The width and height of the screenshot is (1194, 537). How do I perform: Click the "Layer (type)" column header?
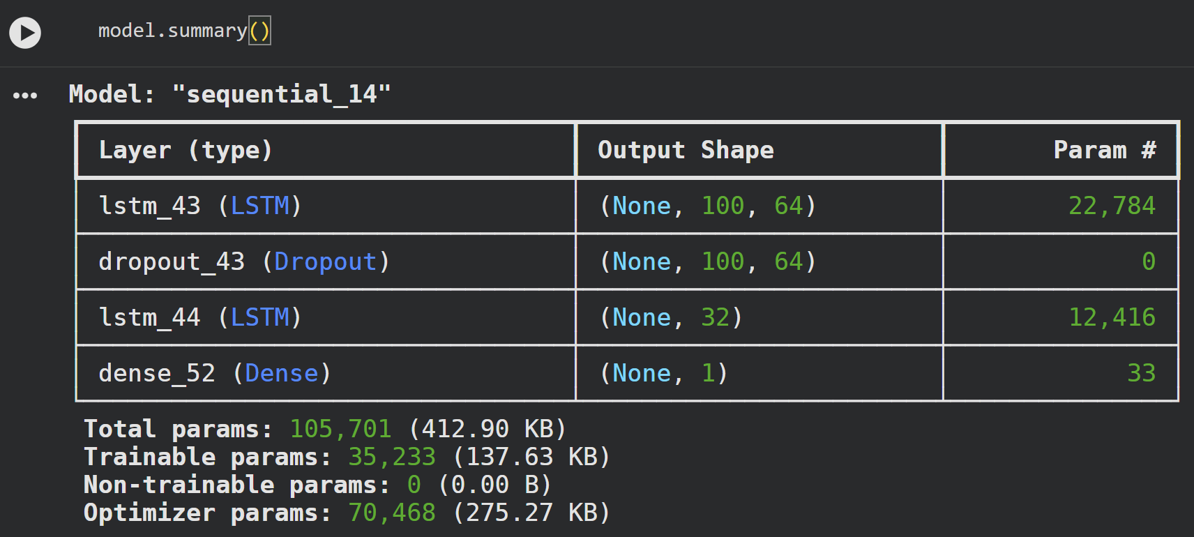click(x=186, y=150)
